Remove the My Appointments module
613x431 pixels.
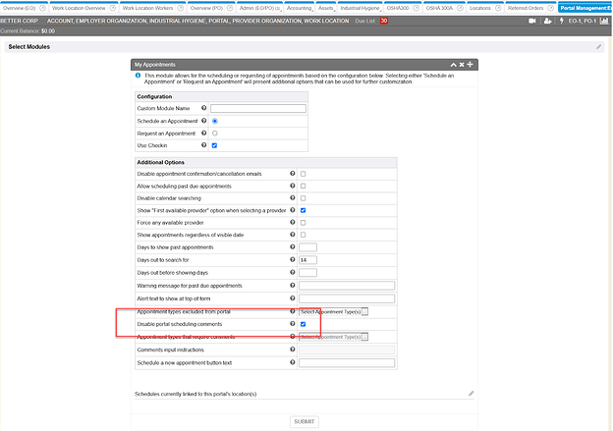point(462,64)
